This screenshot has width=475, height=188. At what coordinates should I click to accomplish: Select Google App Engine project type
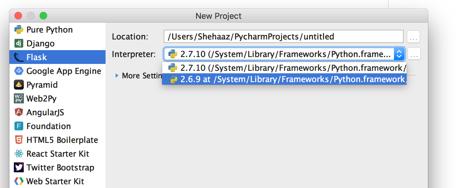[57, 71]
